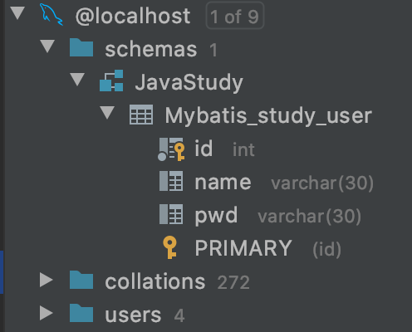The width and height of the screenshot is (412, 332).
Task: Click the id primary key column icon
Action: 171,149
